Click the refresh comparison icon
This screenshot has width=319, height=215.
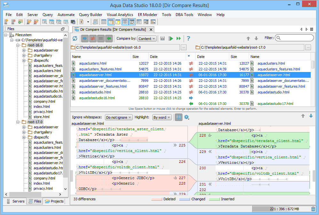(x=75, y=38)
